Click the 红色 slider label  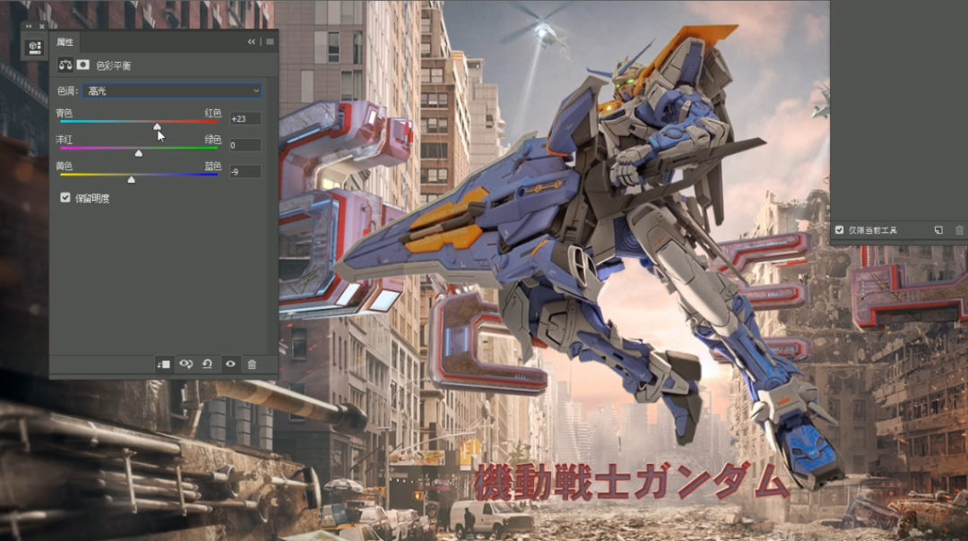point(213,113)
